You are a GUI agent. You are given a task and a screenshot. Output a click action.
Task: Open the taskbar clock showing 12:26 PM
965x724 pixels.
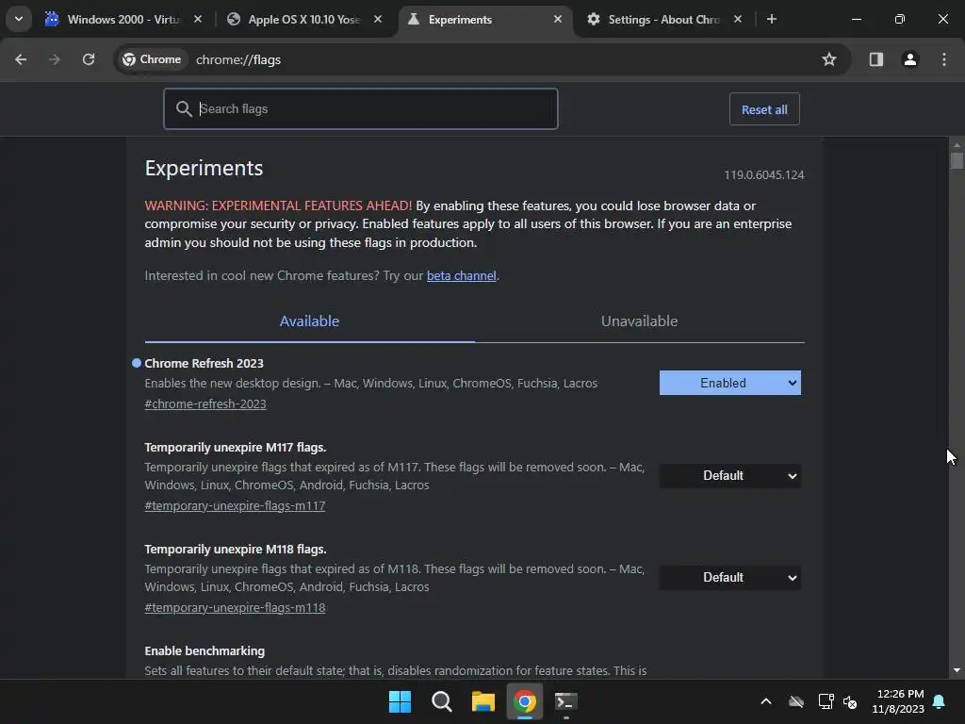[898, 701]
